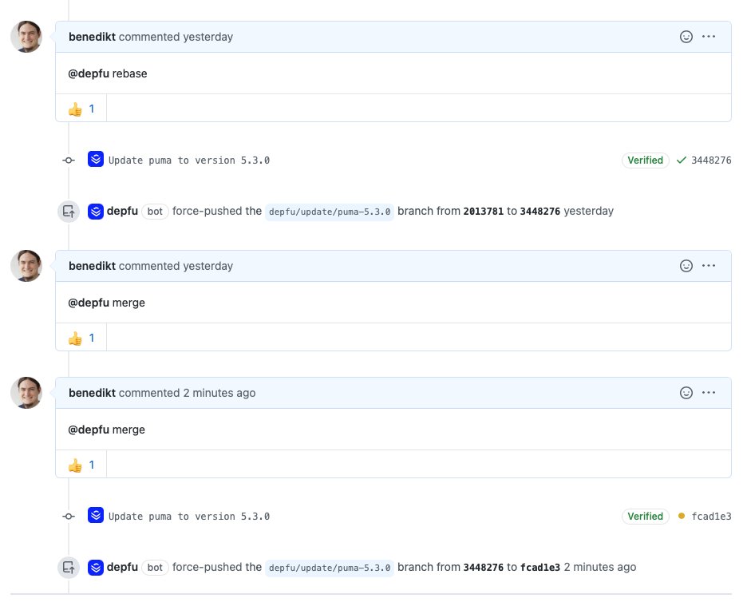Open 'benedikt' author link on rebase comment

click(92, 37)
